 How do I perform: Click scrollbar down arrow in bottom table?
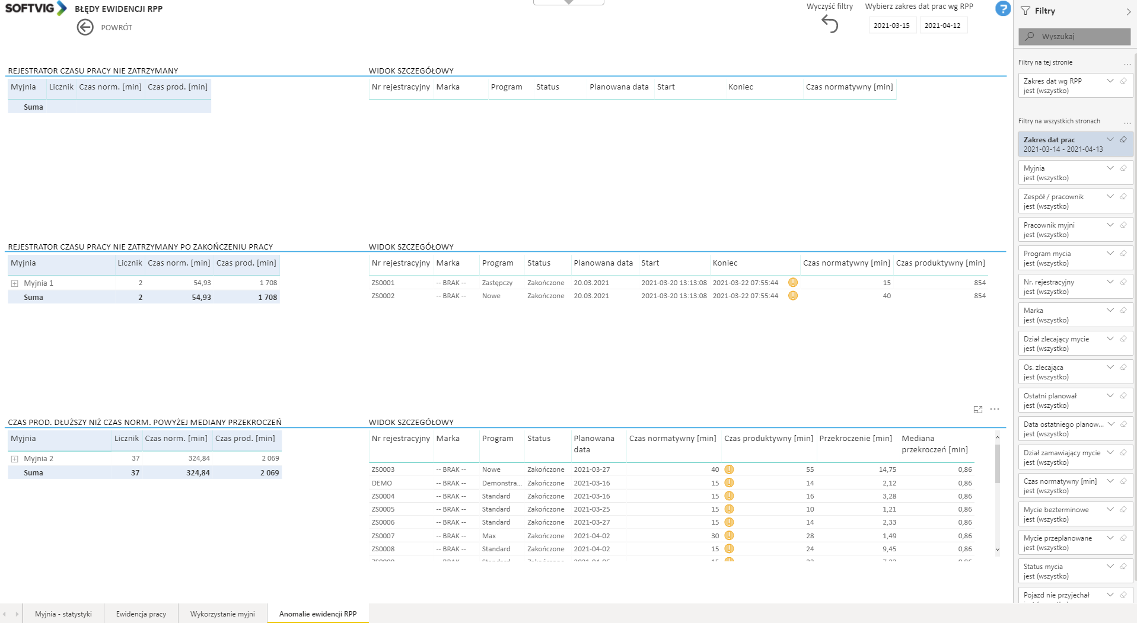pos(997,549)
